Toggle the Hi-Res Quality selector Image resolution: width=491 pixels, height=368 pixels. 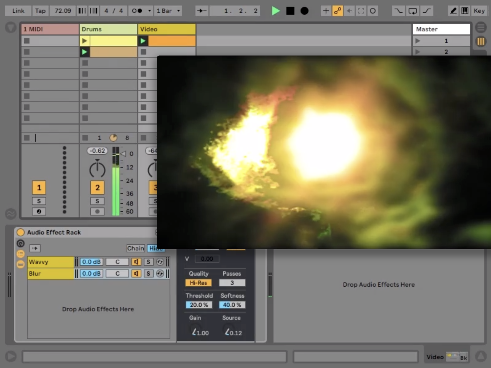tap(198, 283)
